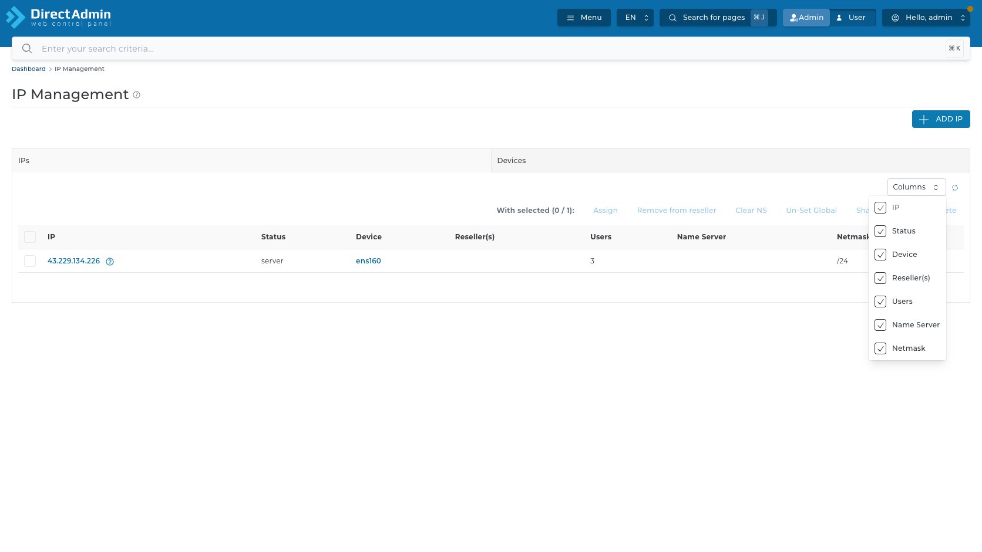Open the EN language dropdown
The height and width of the screenshot is (552, 982).
click(x=635, y=18)
